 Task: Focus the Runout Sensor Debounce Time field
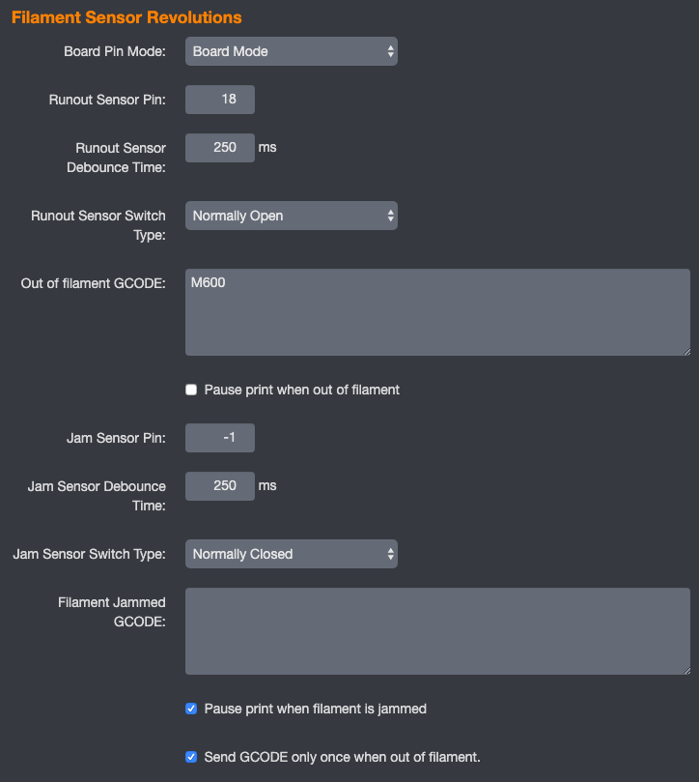point(220,148)
